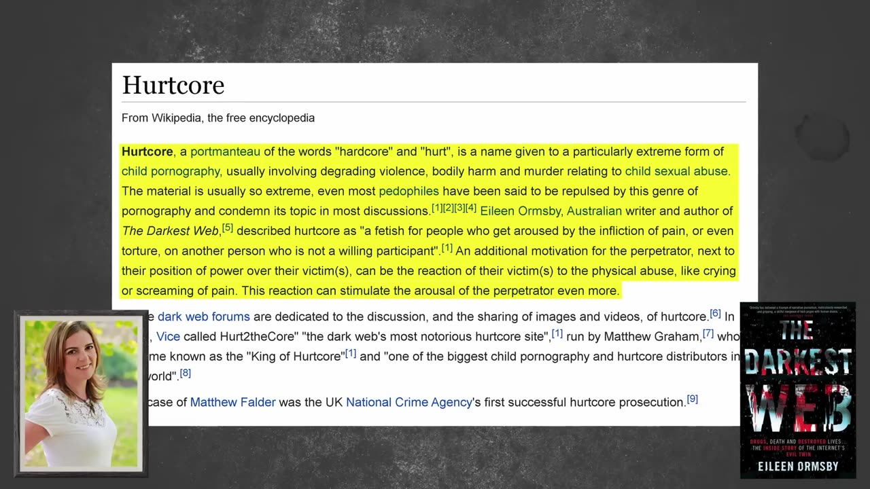Screen dimensions: 870x489
Task: Open the Vice link
Action: (168, 336)
